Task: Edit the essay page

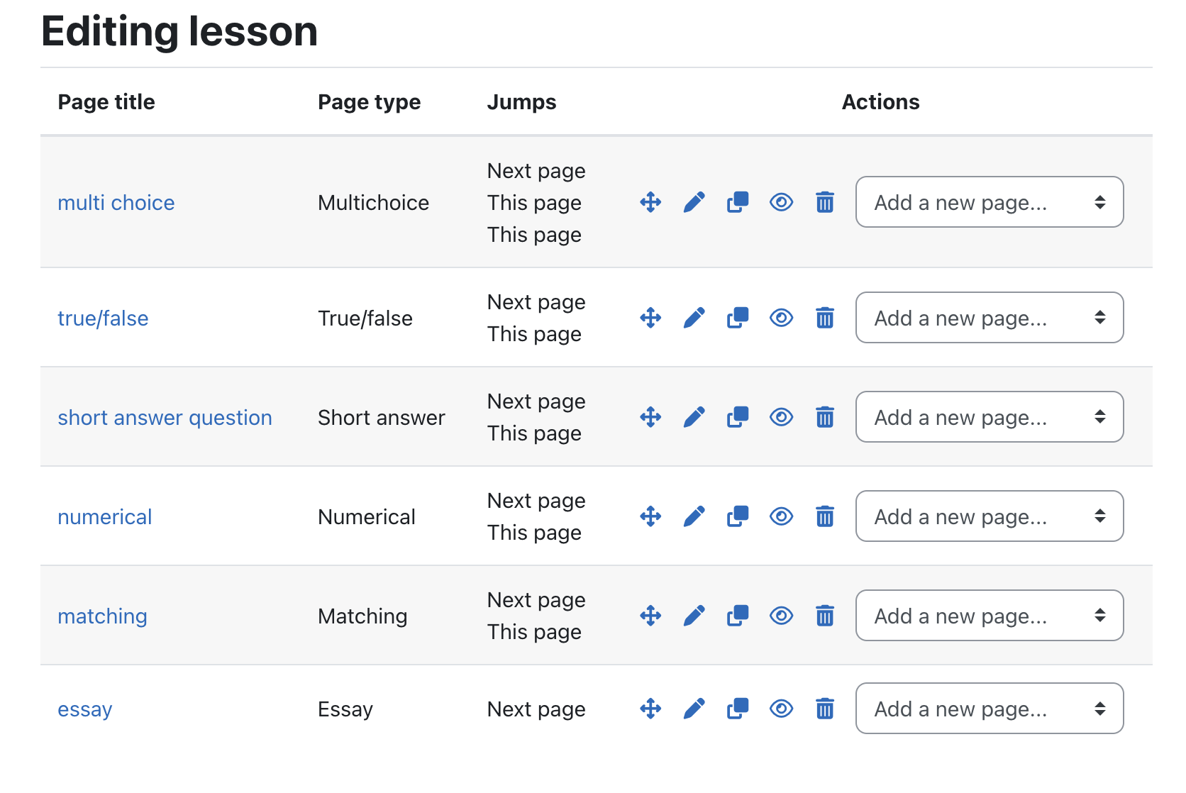Action: [694, 709]
